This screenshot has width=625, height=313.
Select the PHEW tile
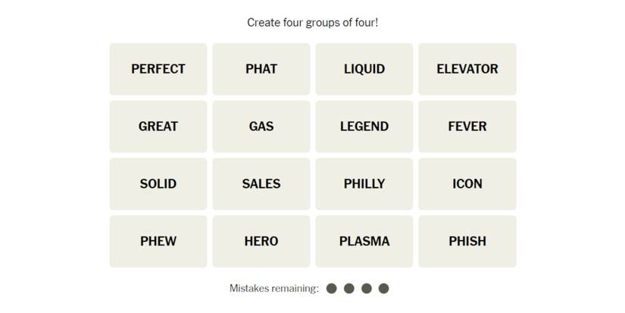(158, 242)
